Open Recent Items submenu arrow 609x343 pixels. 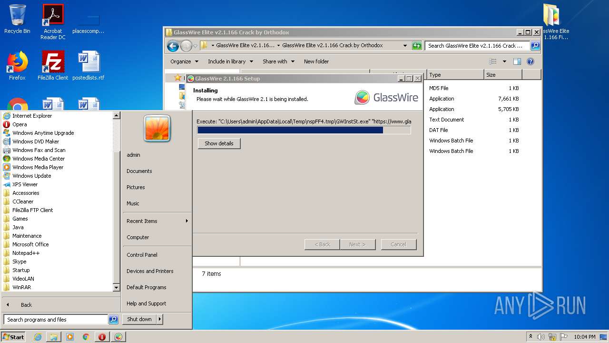point(187,221)
